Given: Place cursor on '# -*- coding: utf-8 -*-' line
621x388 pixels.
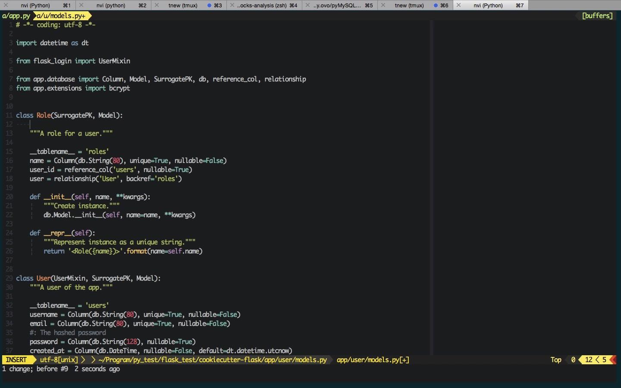Looking at the screenshot, I should tap(56, 25).
